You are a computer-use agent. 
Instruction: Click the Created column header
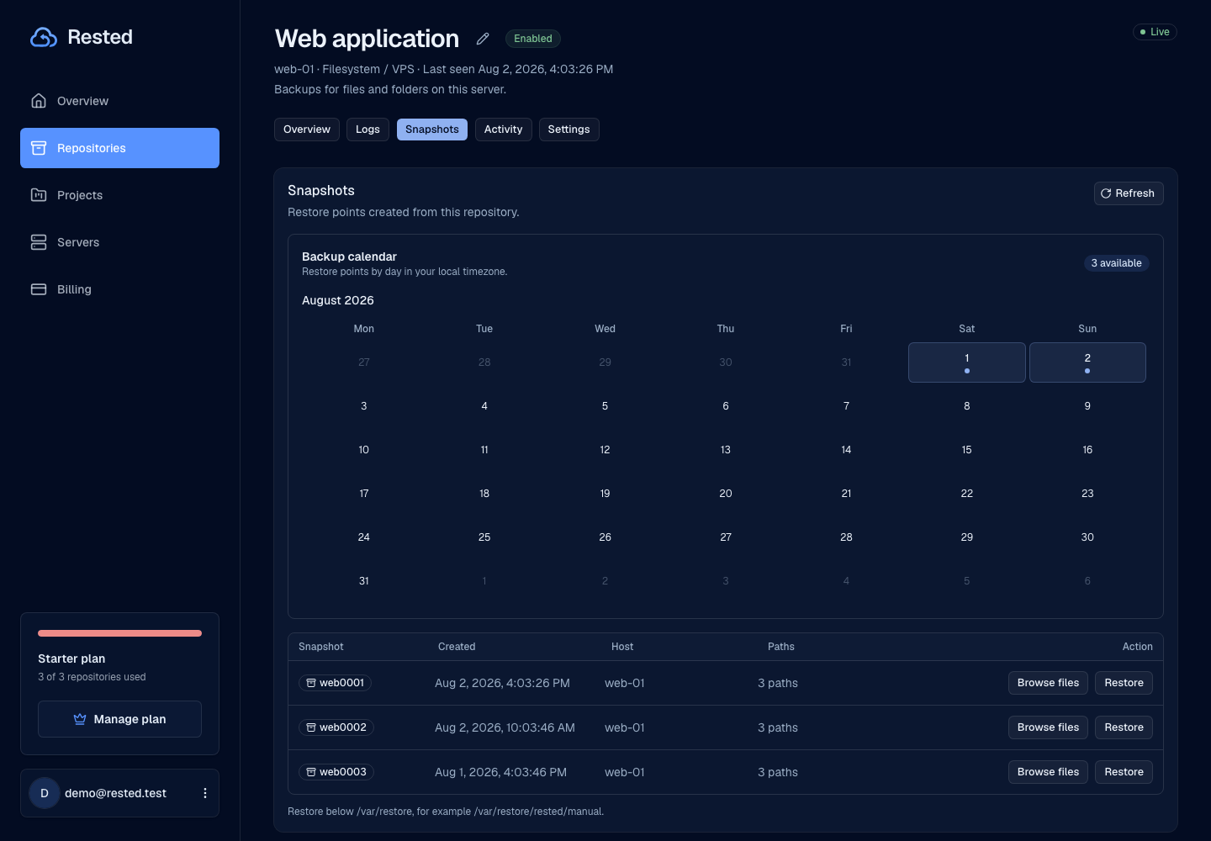pyautogui.click(x=457, y=647)
